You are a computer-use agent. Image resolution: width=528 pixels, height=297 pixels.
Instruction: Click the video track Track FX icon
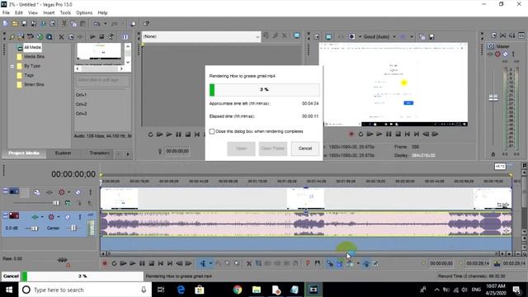tap(49, 192)
